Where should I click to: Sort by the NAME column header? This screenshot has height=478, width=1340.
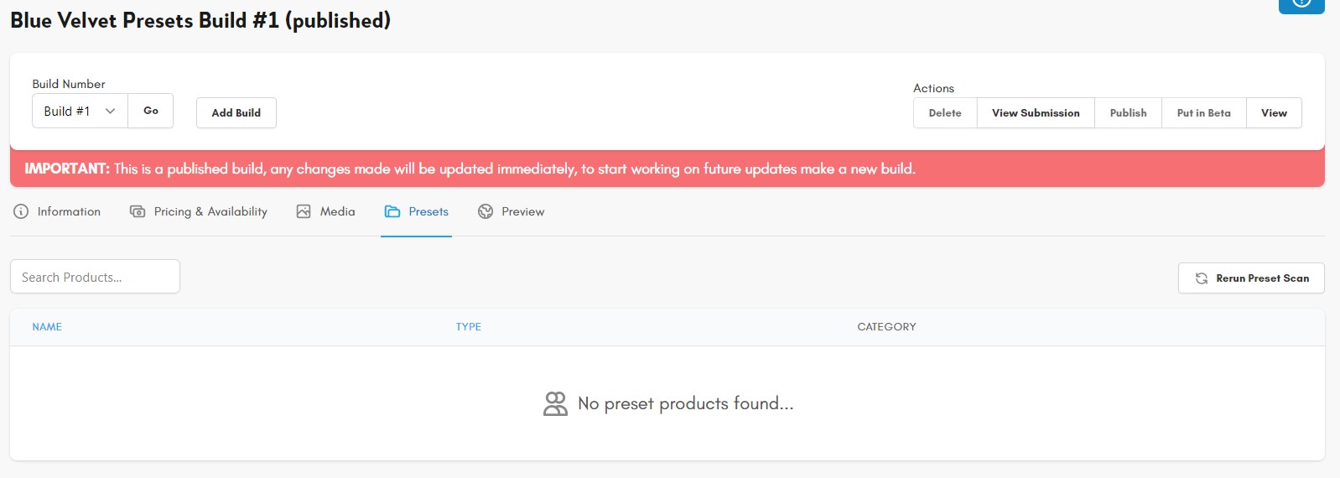tap(47, 327)
